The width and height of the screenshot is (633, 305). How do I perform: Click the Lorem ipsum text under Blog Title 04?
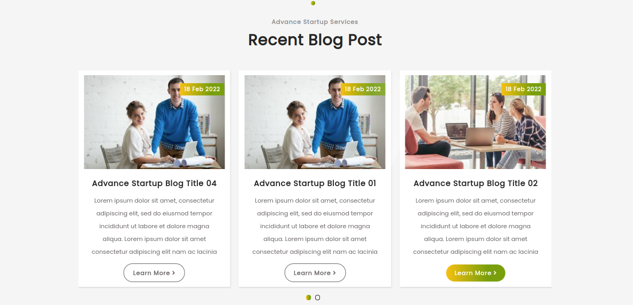coord(154,226)
